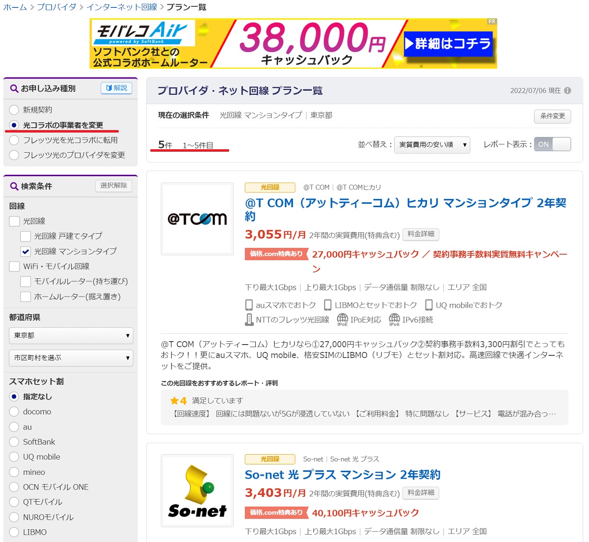Click the So-net logo thumbnail

click(x=197, y=491)
